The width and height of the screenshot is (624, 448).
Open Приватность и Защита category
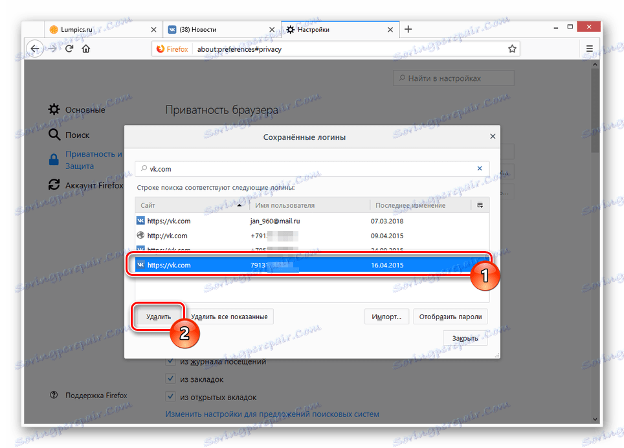coord(85,160)
